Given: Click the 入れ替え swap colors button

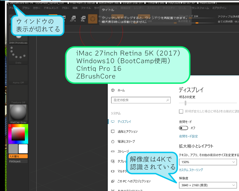Looking at the screenshot, I should pos(18,156).
